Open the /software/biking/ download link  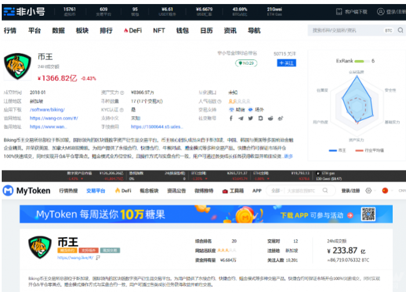(x=47, y=110)
